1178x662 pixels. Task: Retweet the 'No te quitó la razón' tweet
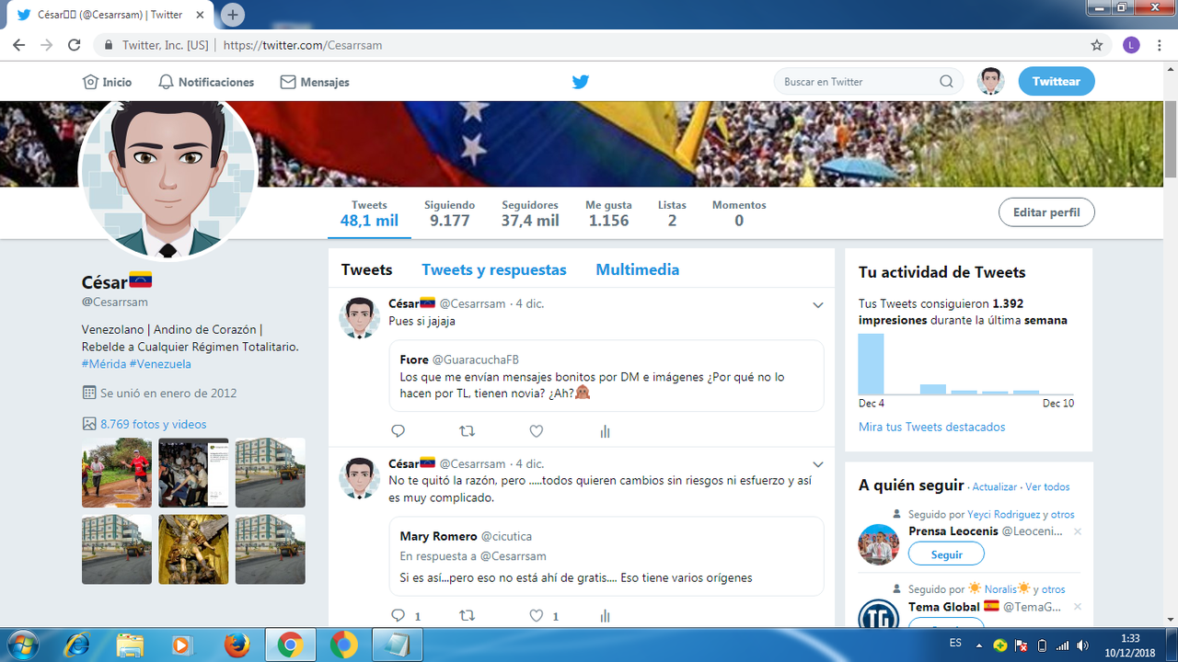pyautogui.click(x=468, y=616)
